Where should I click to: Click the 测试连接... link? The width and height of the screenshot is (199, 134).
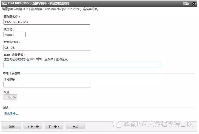11,114
